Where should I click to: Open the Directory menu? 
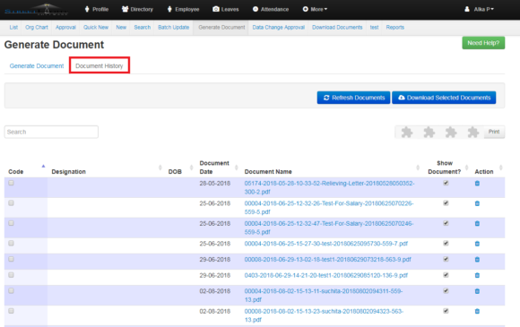[x=137, y=9]
